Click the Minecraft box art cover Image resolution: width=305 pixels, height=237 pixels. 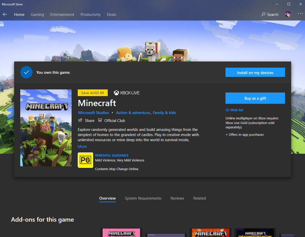46,128
